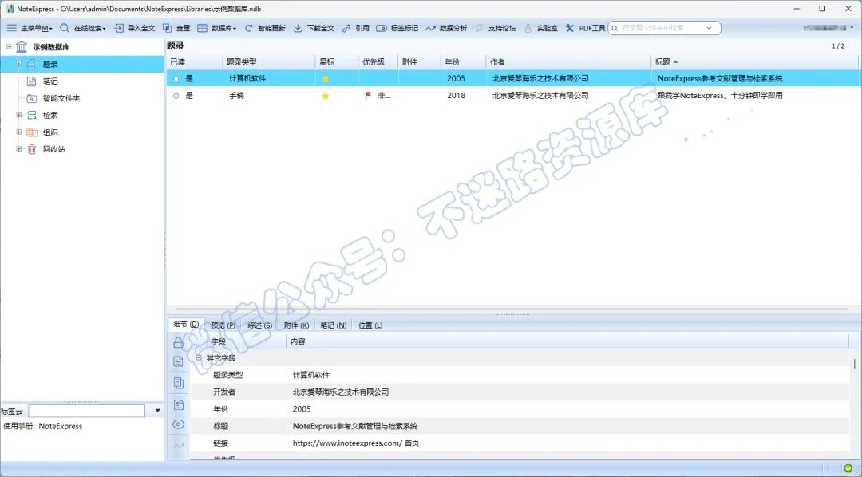Viewport: 862px width, 477px height.
Task: Select the 示例数据库 database icon
Action: point(22,47)
